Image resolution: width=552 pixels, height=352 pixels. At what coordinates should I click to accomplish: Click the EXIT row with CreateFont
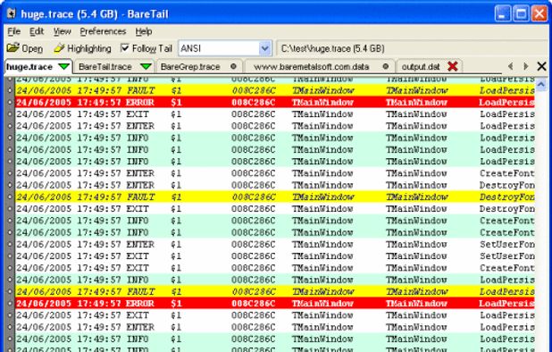(x=275, y=268)
